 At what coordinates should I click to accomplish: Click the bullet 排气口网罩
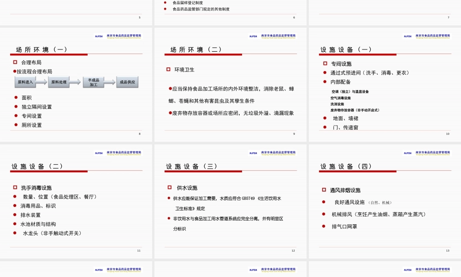click(344, 226)
